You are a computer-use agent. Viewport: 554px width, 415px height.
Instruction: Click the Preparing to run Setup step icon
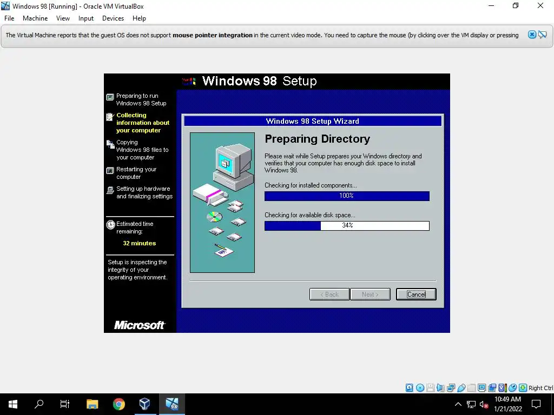click(110, 97)
